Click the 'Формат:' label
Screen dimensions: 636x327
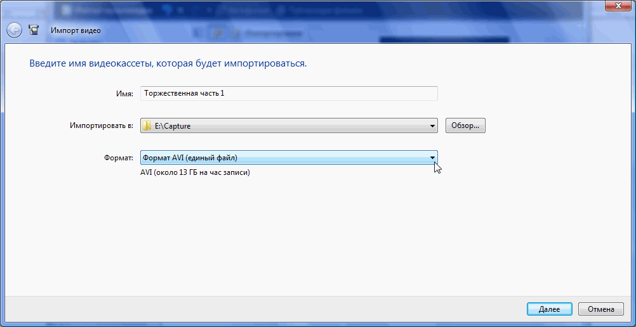[x=119, y=158]
